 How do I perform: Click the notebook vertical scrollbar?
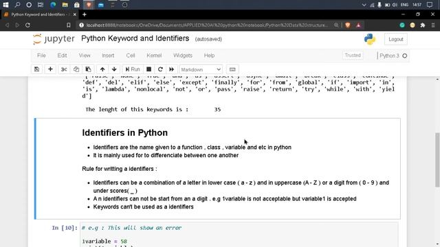tap(437, 160)
